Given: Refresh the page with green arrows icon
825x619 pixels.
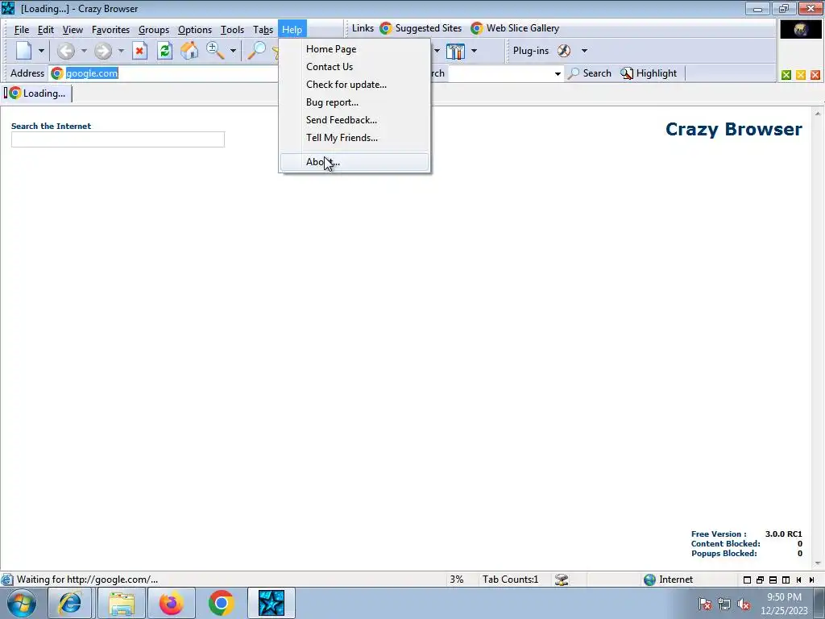Looking at the screenshot, I should 164,51.
